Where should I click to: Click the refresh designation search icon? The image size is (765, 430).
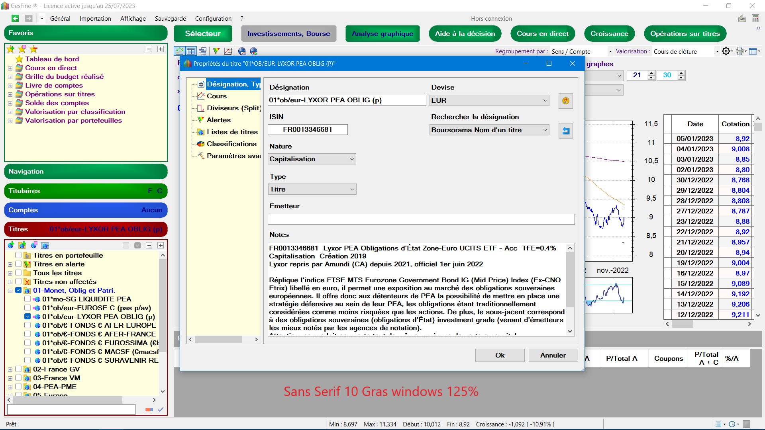[565, 131]
